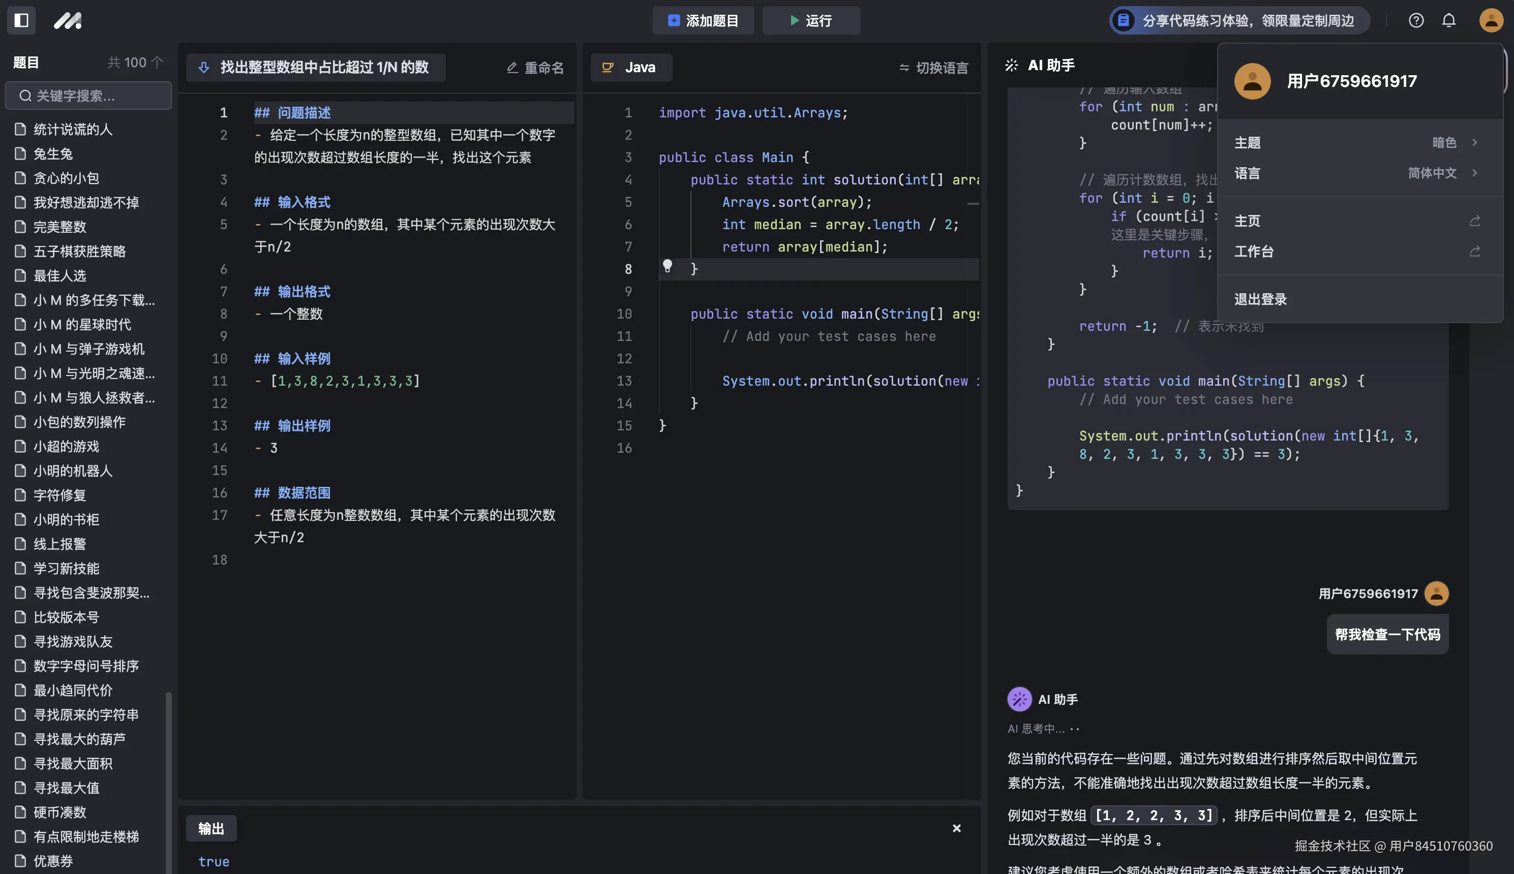The width and height of the screenshot is (1514, 874).
Task: Click the AI 助手 sparkle icon
Action: (1013, 66)
